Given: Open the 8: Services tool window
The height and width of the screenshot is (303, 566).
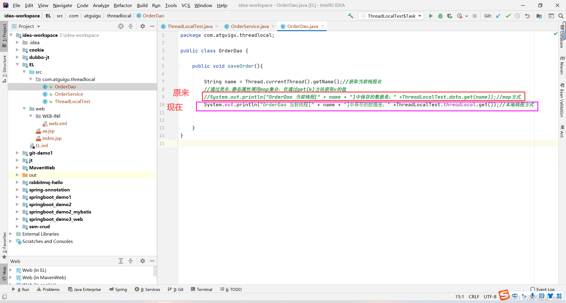Looking at the screenshot, I should [147, 289].
